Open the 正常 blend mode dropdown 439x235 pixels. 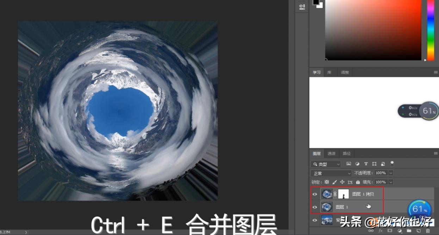[x=330, y=173]
